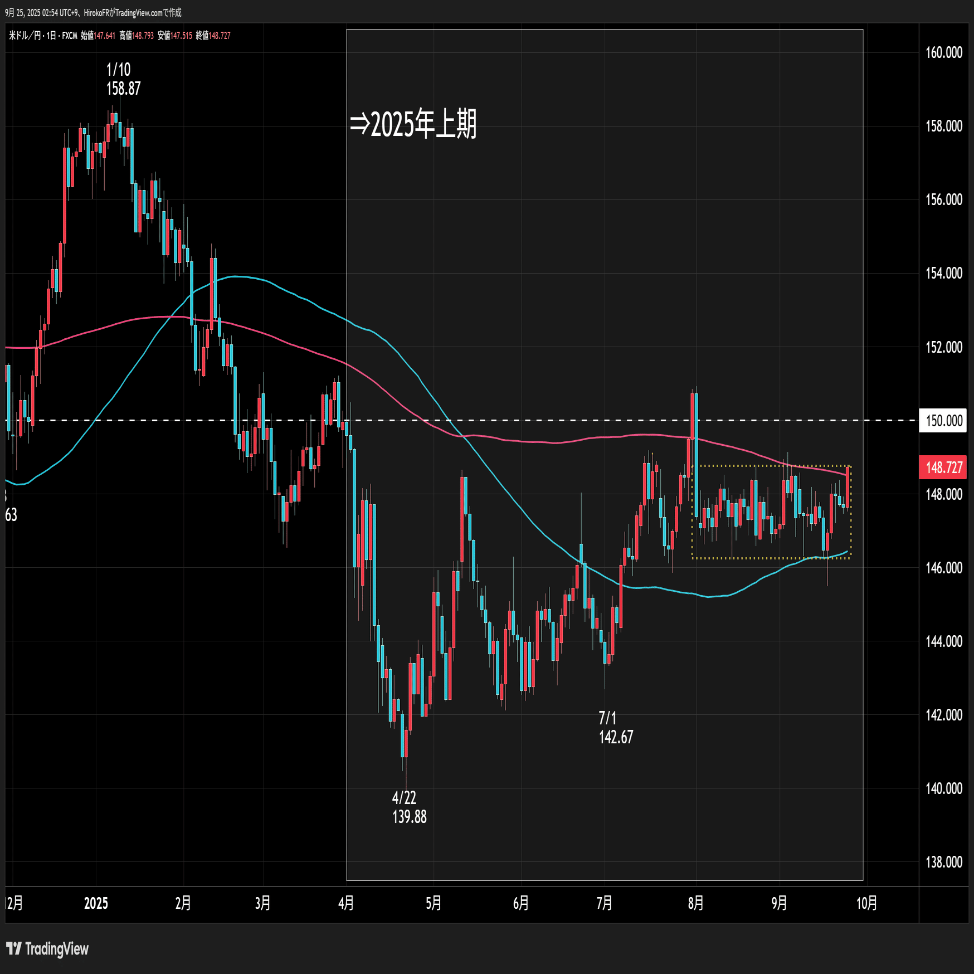Select the 156.000 price axis label
Viewport: 974px width, 974px height.
tap(944, 199)
